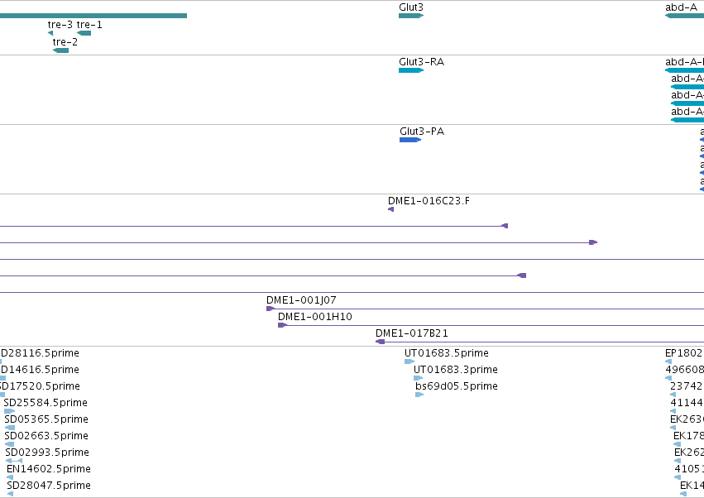Select the DME1-017B21 clone arrow

(x=380, y=342)
